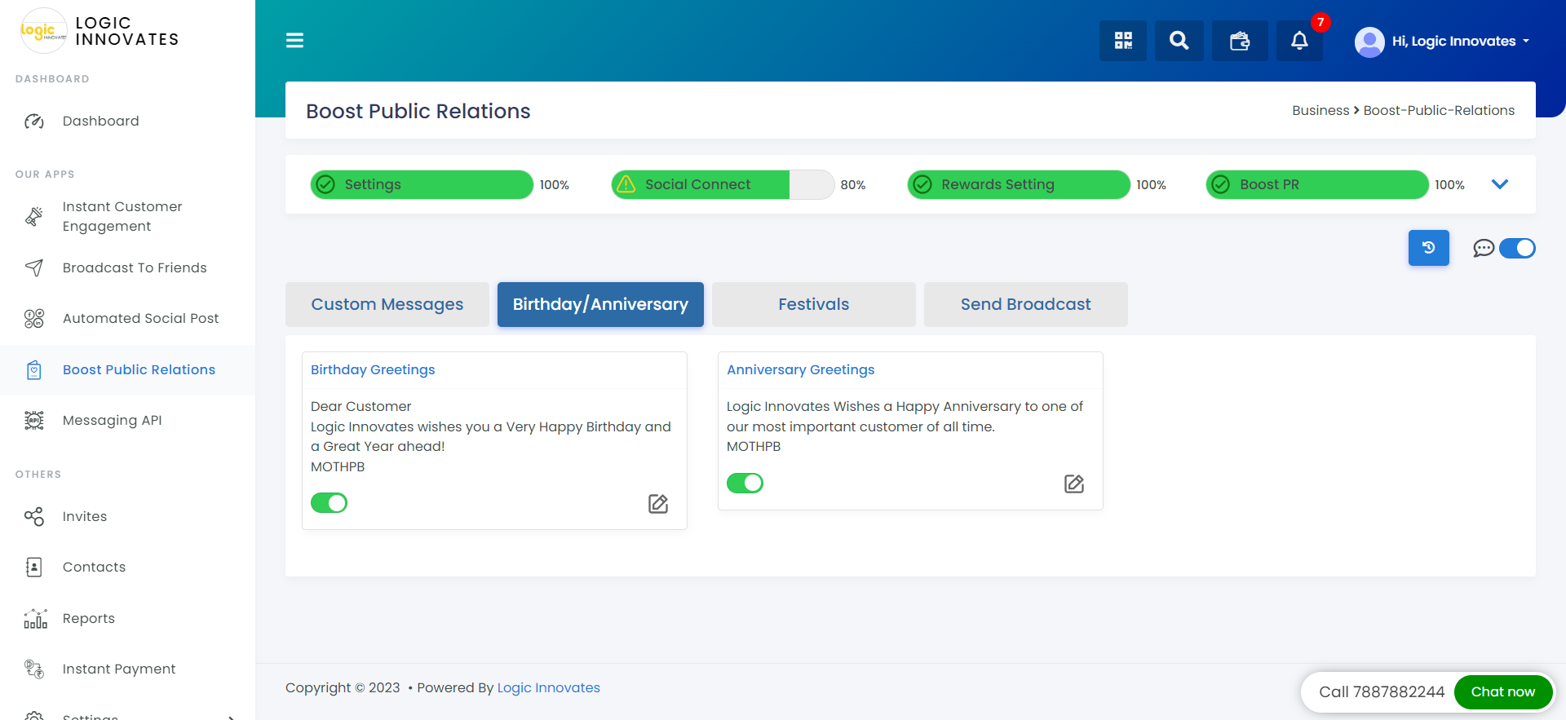Click the Invites share icon

34,517
